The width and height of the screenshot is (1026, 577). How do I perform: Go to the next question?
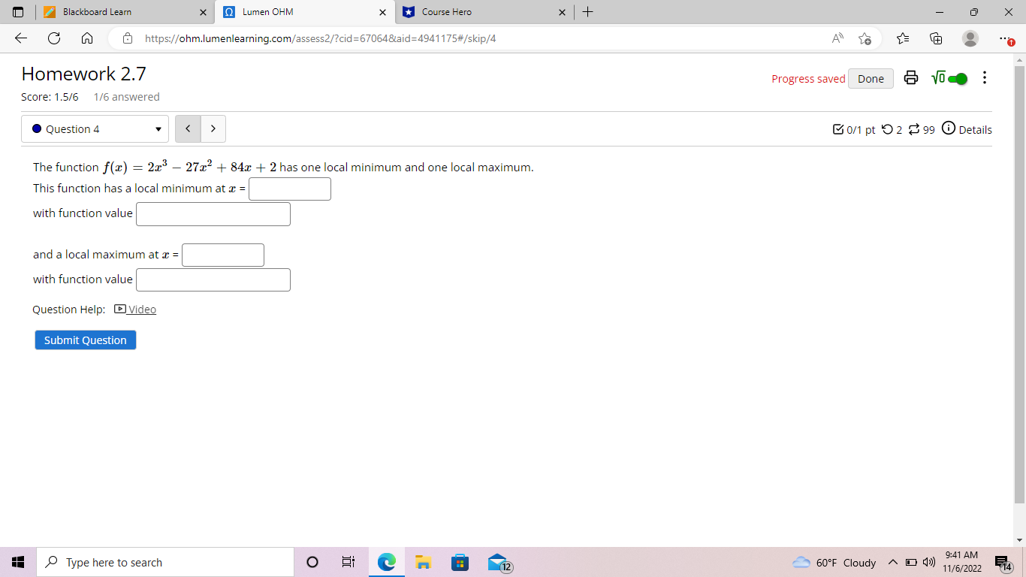coord(213,128)
